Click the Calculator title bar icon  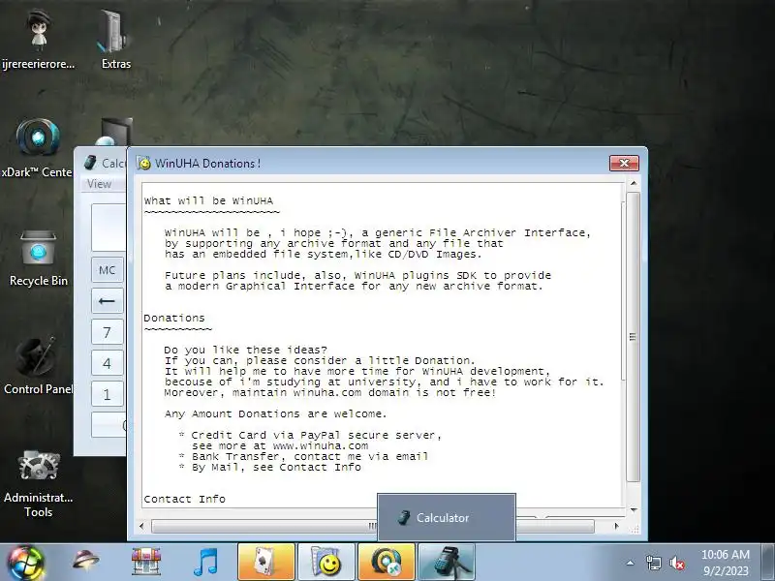tap(90, 162)
